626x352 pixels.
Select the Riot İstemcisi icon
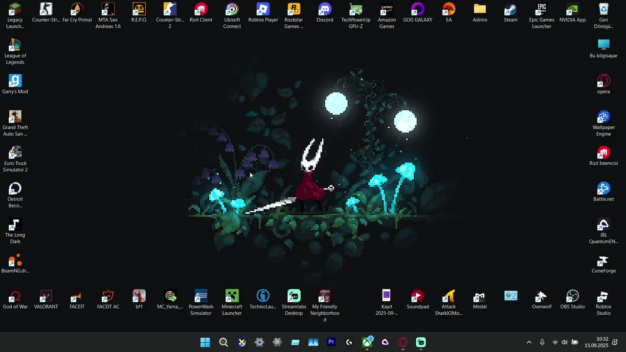pos(604,156)
